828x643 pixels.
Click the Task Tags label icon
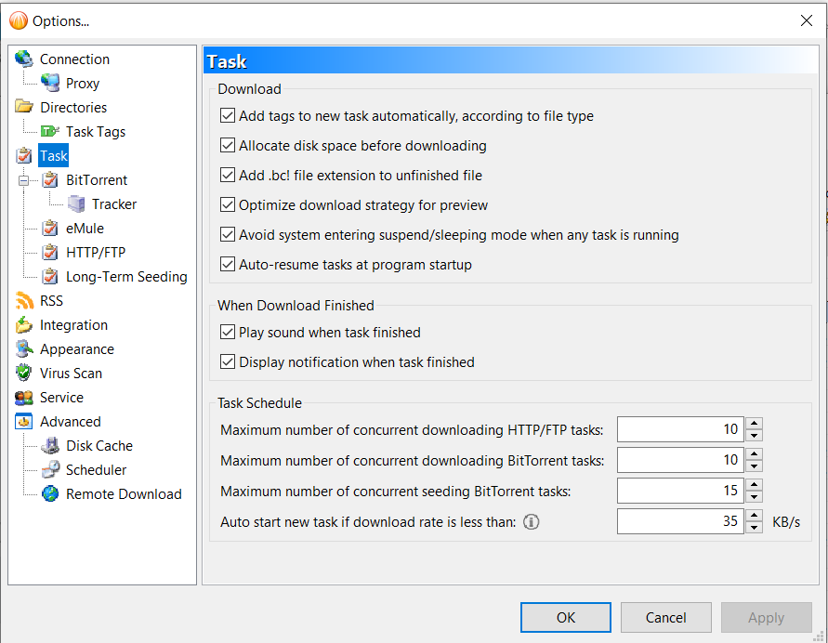click(50, 132)
